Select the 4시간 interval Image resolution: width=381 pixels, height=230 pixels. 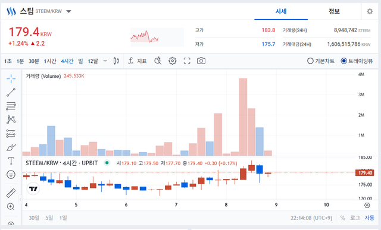tap(67, 61)
